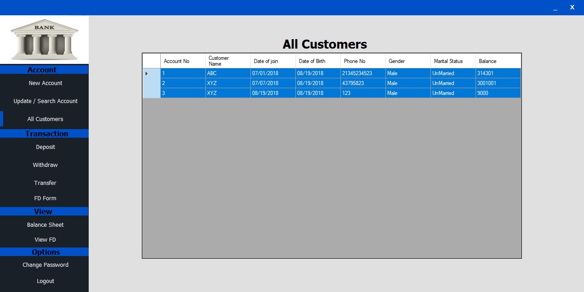Open the Change Password screen
This screenshot has height=292, width=584.
[x=45, y=265]
